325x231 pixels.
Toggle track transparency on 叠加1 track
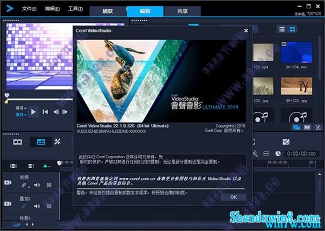click(x=49, y=206)
